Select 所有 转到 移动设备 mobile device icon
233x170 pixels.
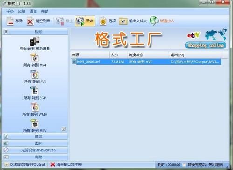[34, 41]
